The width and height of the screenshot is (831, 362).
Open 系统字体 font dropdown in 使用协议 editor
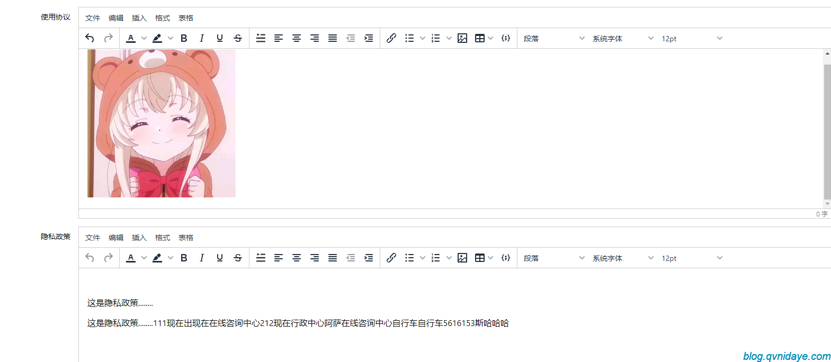coord(623,38)
